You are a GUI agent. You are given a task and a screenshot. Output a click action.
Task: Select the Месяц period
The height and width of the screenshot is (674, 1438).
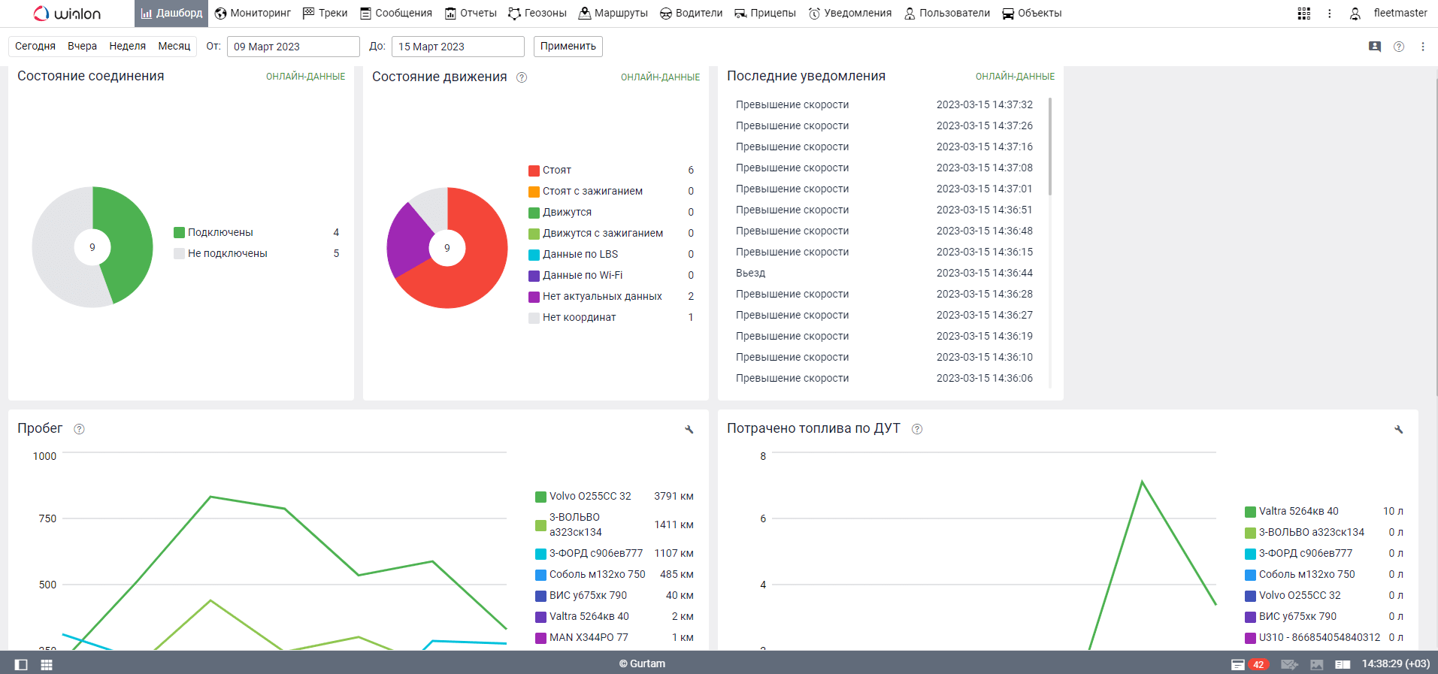tap(174, 47)
